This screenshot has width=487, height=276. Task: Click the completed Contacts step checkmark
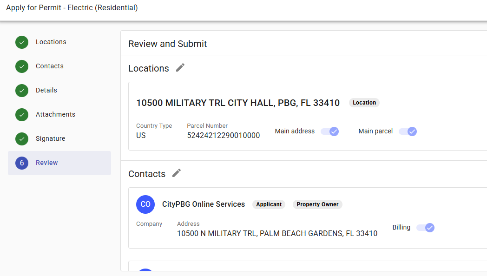21,66
